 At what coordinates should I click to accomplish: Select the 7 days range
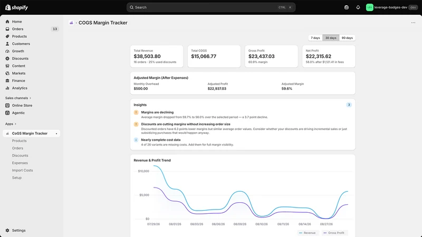point(315,38)
